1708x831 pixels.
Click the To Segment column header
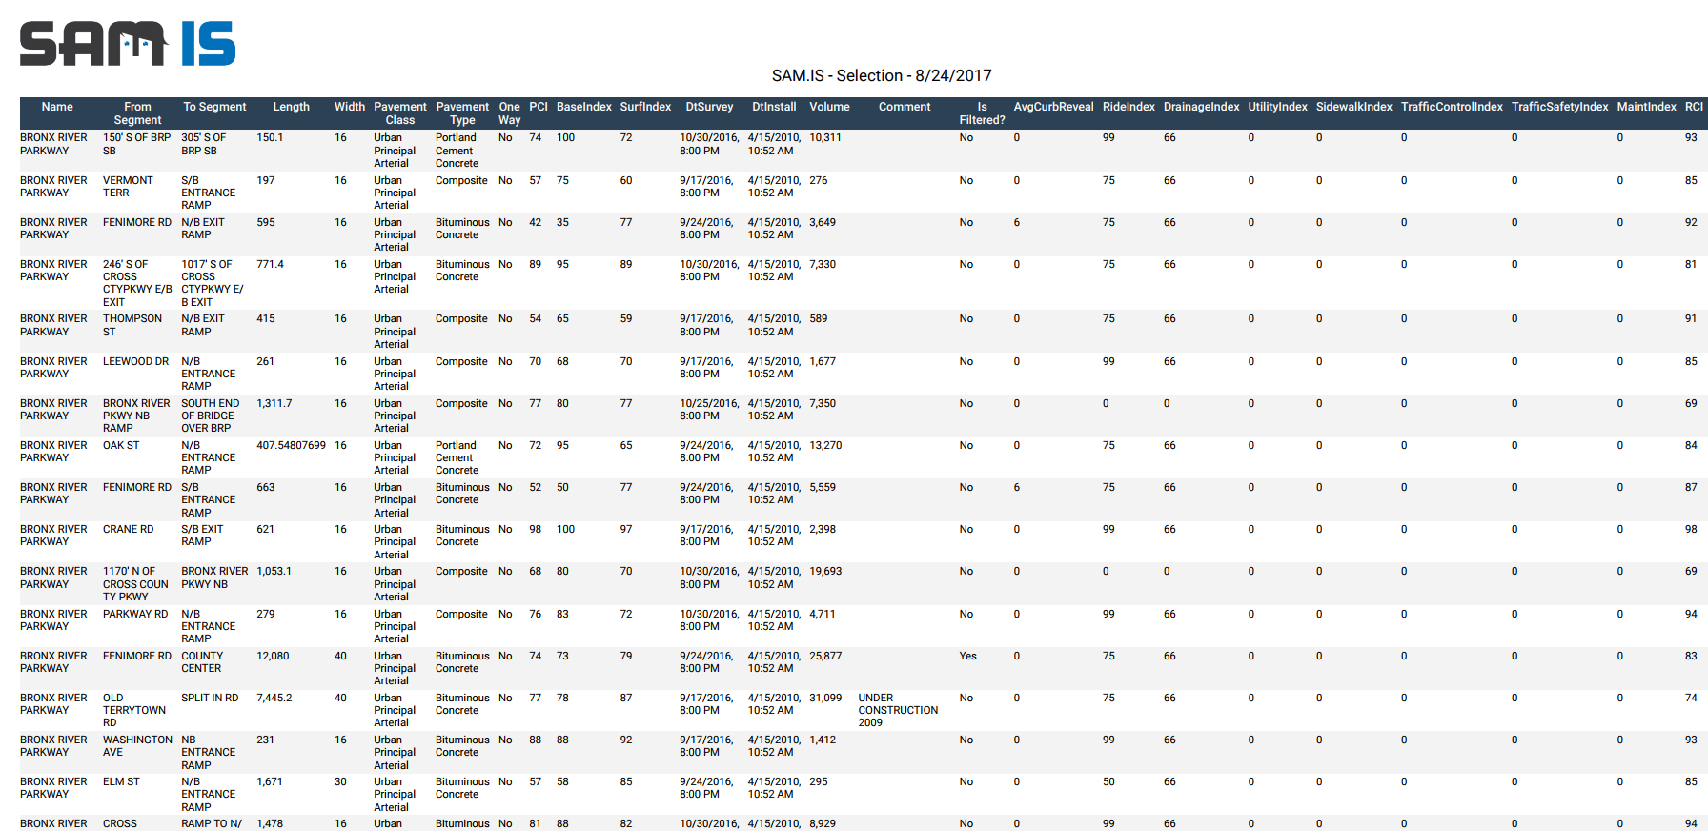click(214, 107)
